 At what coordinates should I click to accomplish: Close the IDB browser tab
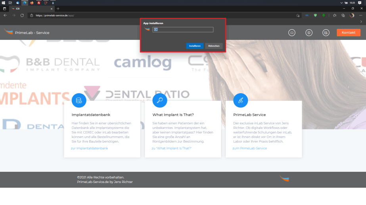[52, 8]
